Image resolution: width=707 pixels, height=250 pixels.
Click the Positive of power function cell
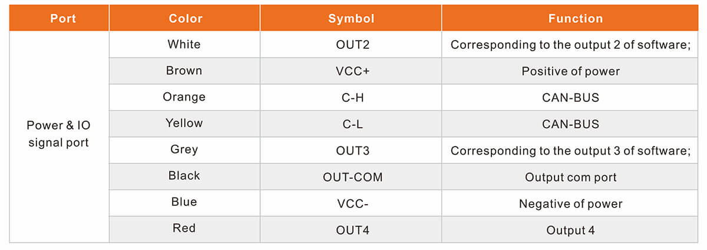(570, 71)
